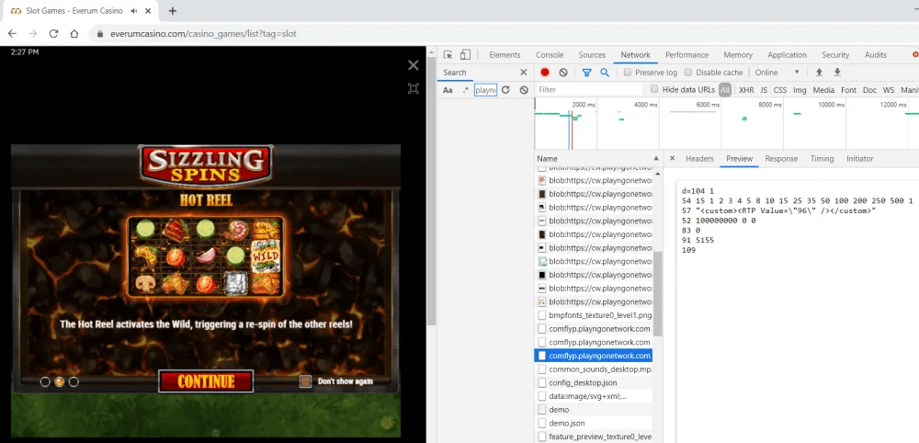
Task: Refresh the DevTools search results
Action: [505, 90]
